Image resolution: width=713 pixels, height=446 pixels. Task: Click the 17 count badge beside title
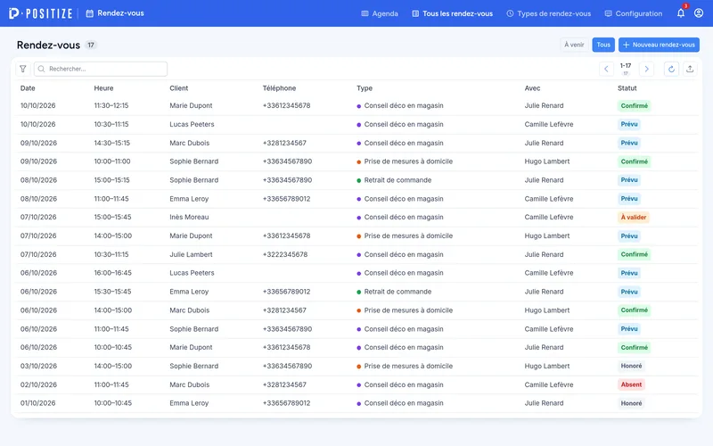91,45
